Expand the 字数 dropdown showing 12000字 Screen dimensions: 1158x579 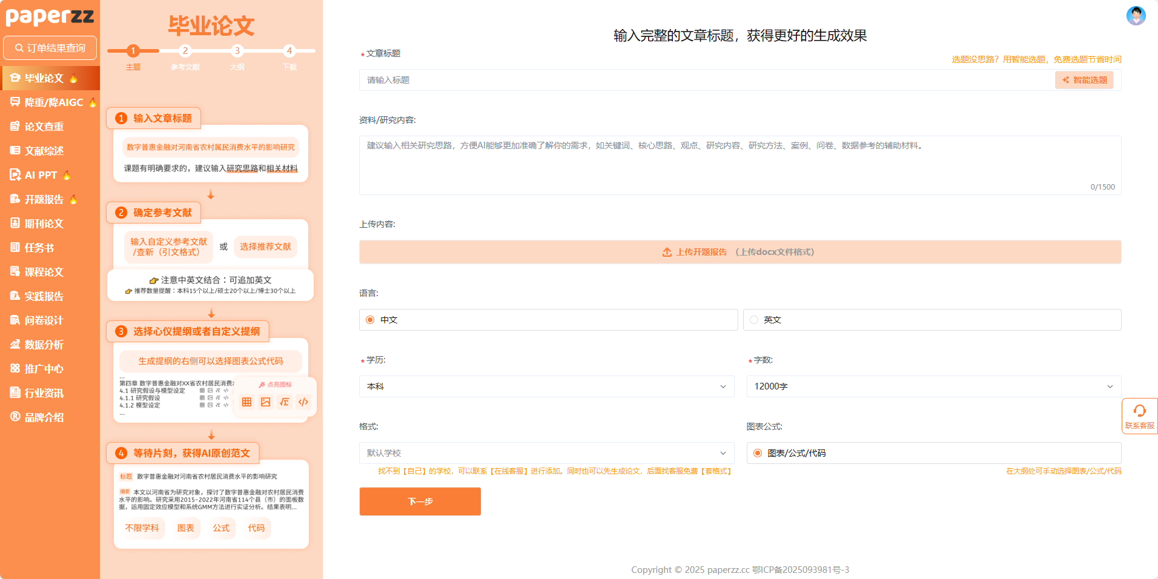coord(933,386)
